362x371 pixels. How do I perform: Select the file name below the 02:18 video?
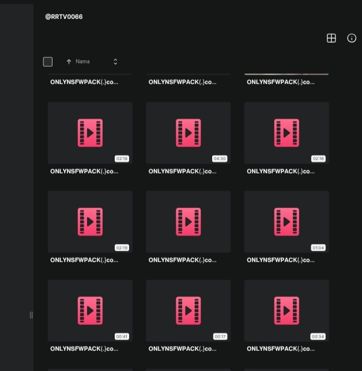[x=84, y=171]
